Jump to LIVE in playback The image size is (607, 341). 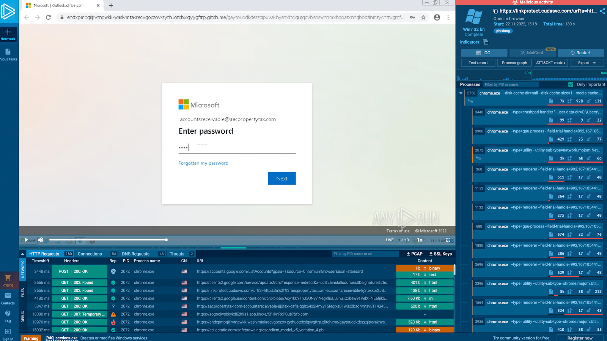[x=390, y=240]
